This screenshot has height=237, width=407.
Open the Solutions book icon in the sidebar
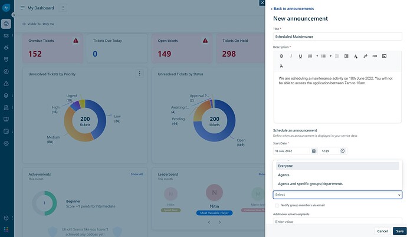[x=6, y=119]
